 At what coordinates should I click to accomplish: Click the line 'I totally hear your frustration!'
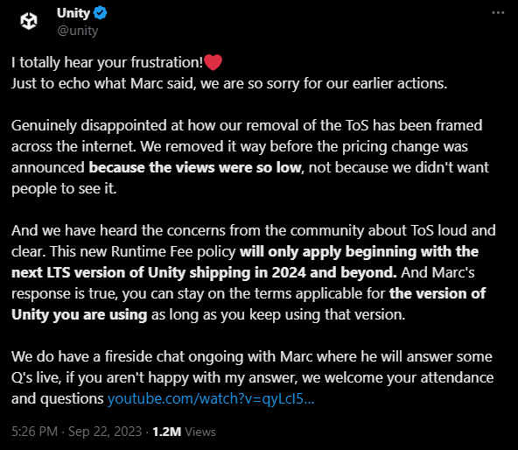coord(107,62)
